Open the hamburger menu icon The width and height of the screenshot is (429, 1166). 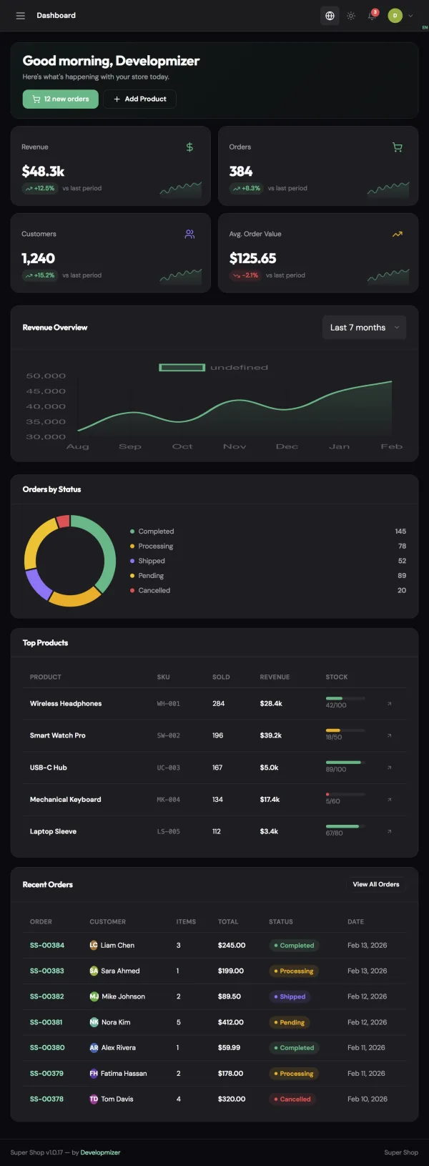pyautogui.click(x=21, y=16)
